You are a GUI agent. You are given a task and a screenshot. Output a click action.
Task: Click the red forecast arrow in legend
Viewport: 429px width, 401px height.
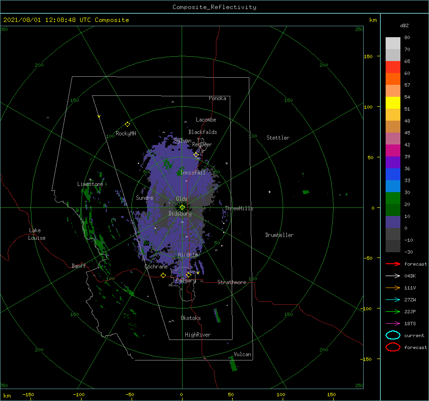[x=393, y=264]
